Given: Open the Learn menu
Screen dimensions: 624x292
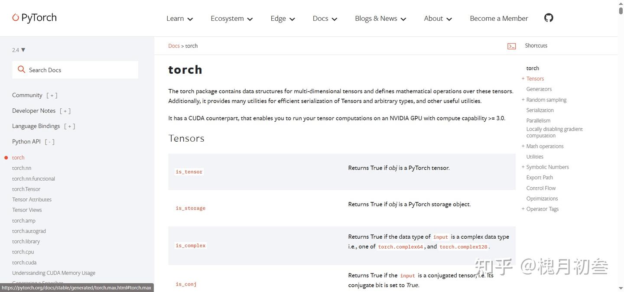Looking at the screenshot, I should [179, 18].
